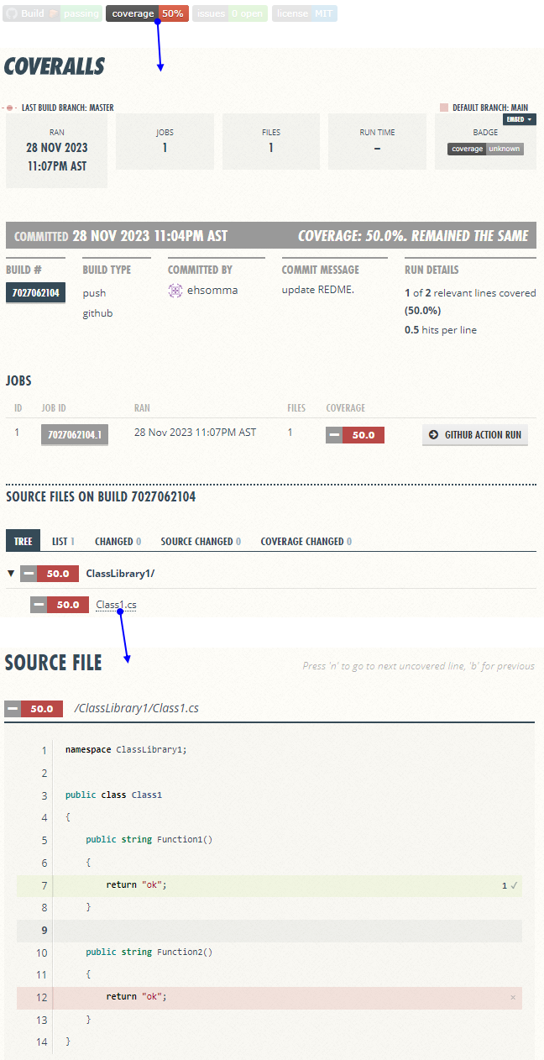Click the 50.0 coverage badge in jobs row
544x1060 pixels.
[355, 435]
